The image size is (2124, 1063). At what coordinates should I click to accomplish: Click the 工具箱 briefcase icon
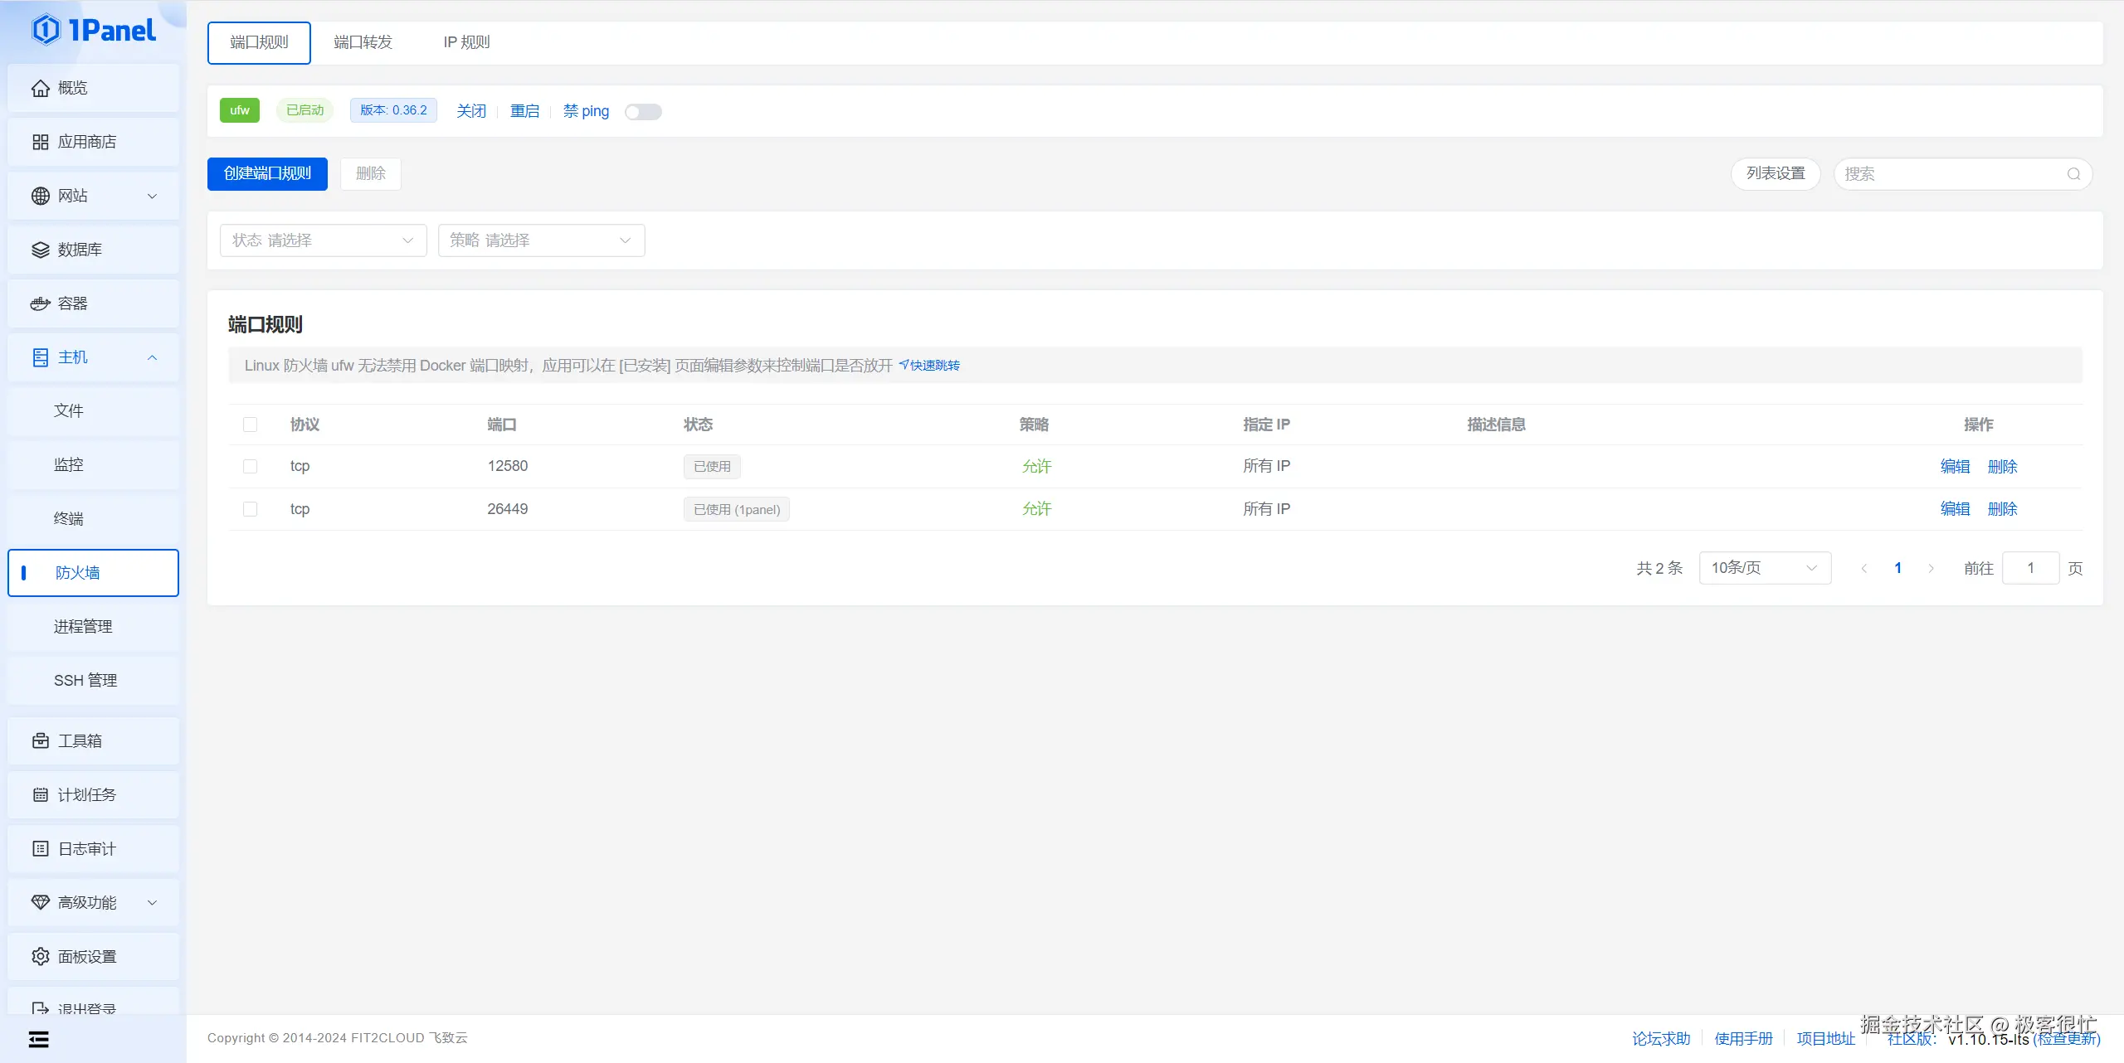click(40, 740)
